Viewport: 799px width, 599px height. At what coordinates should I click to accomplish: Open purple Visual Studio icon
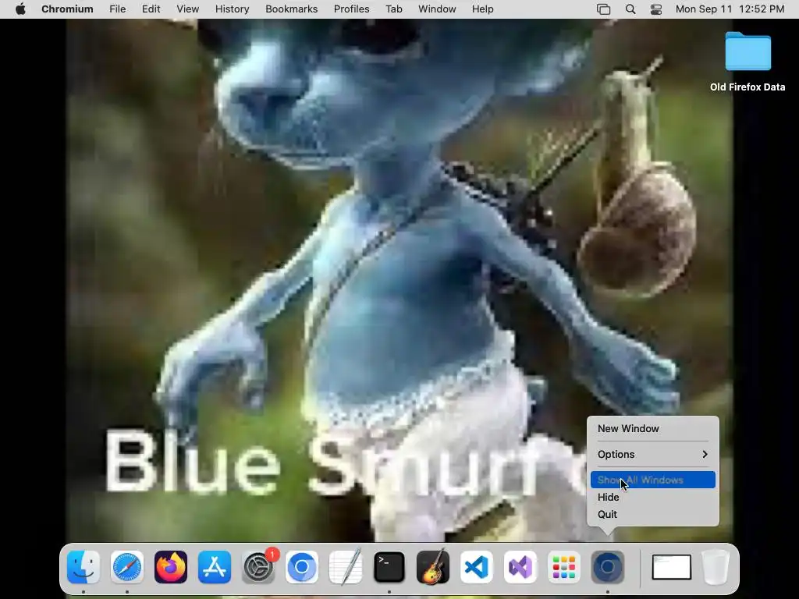pyautogui.click(x=520, y=567)
